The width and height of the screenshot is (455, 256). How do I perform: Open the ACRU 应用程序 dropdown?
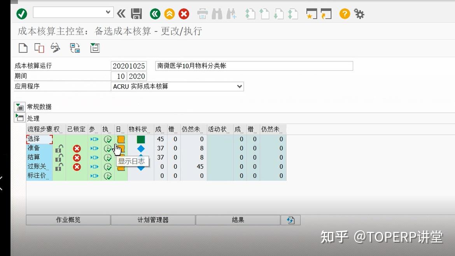239,86
